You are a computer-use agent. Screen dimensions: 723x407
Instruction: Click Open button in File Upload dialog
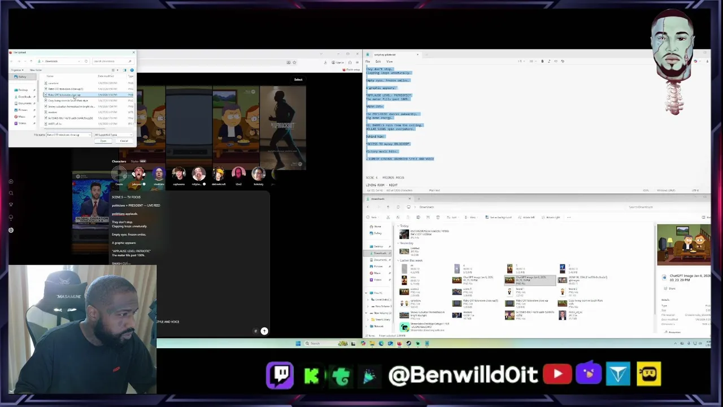click(103, 141)
